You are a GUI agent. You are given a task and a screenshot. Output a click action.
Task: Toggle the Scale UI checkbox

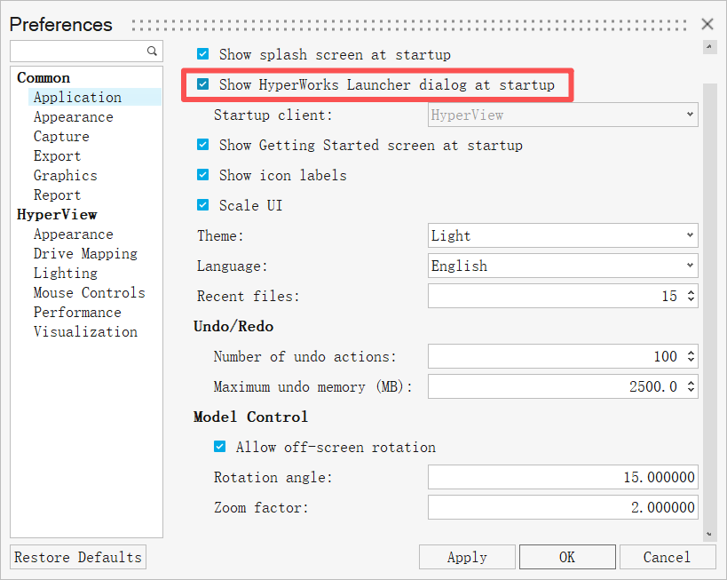pos(203,205)
